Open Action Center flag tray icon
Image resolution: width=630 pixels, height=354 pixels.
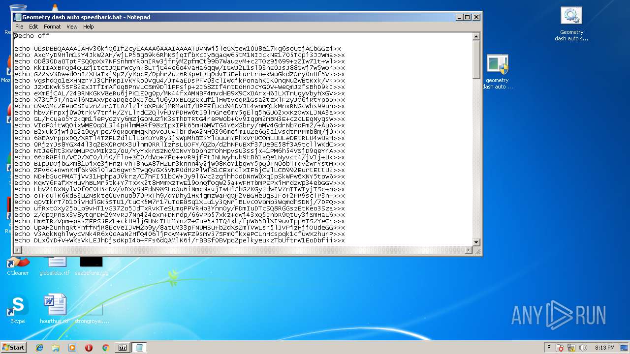click(560, 348)
